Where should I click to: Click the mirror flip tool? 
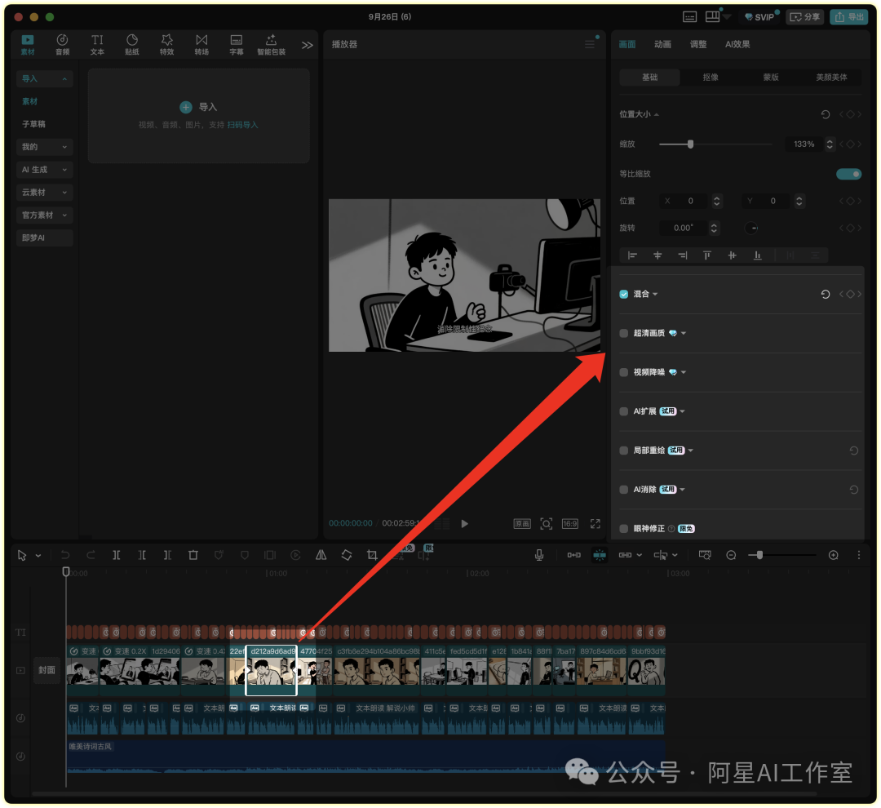321,555
